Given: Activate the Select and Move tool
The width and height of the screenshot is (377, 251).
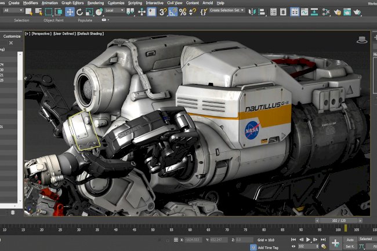Looking at the screenshot, I should click(70, 12).
